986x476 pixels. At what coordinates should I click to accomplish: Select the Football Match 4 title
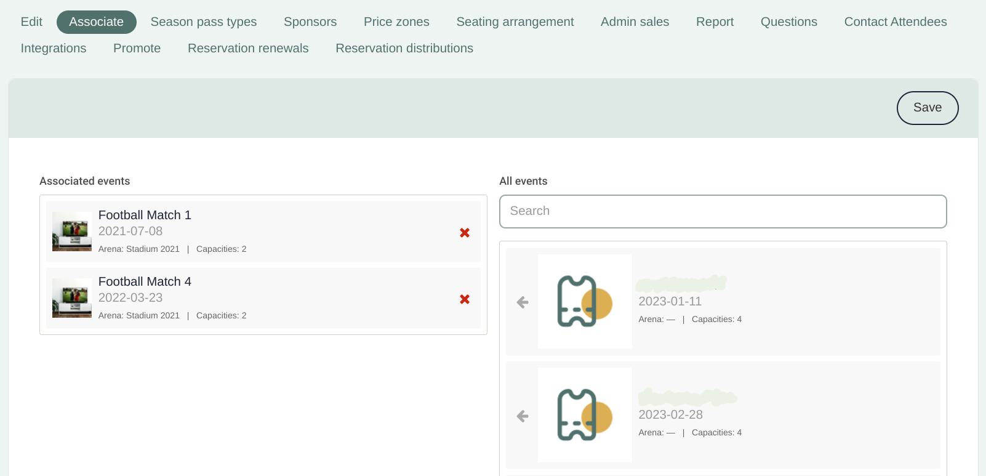[x=145, y=281]
